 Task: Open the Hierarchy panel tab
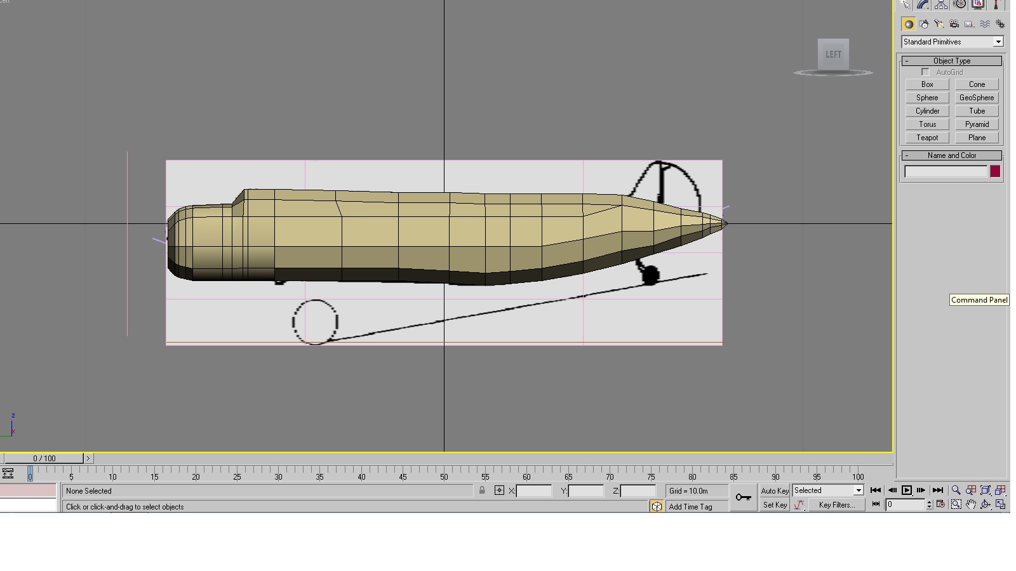click(941, 4)
